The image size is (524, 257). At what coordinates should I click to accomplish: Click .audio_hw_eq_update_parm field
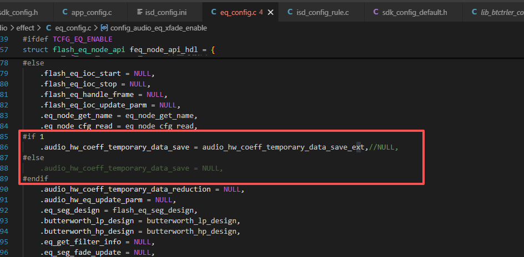91,200
